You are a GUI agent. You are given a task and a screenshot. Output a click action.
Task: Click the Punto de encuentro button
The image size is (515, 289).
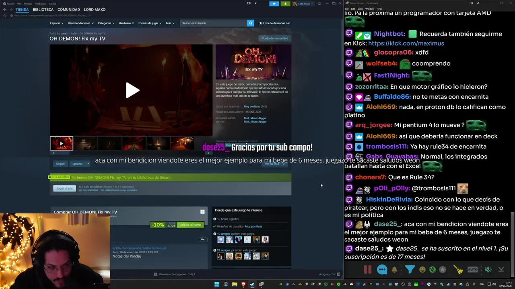275,39
